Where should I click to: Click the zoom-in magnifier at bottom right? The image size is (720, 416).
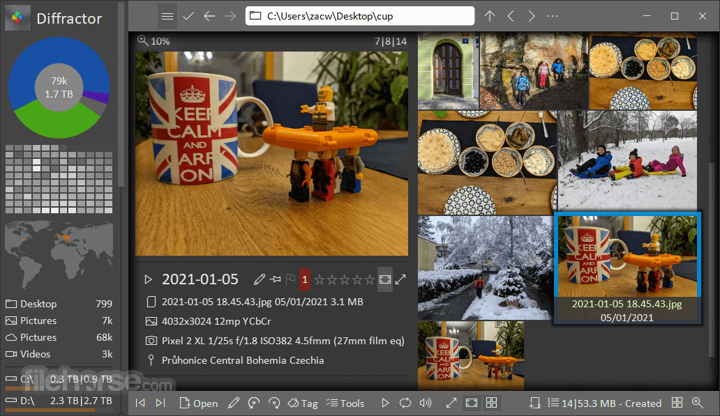(698, 403)
